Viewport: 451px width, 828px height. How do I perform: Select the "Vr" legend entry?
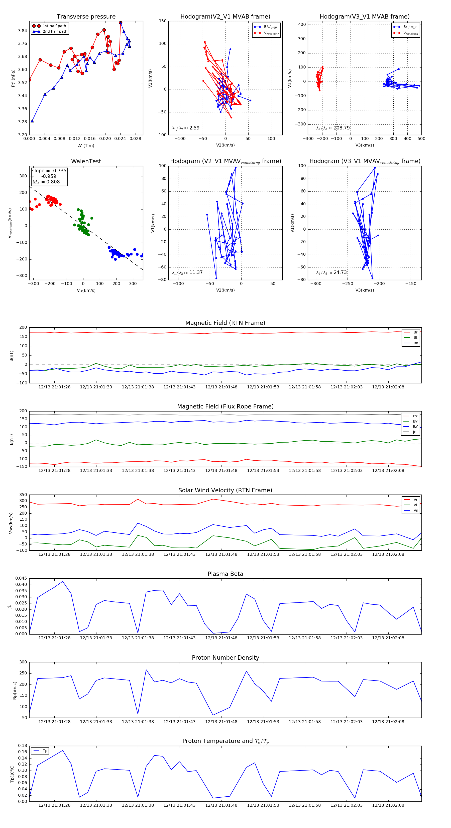(x=411, y=500)
